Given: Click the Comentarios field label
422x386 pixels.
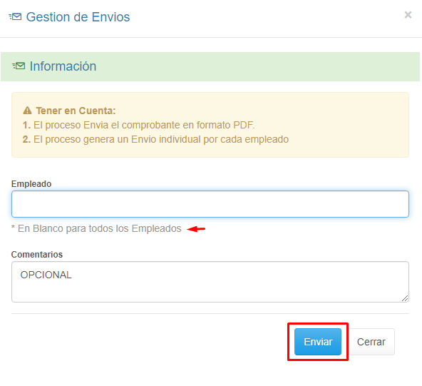Looking at the screenshot, I should pos(37,254).
